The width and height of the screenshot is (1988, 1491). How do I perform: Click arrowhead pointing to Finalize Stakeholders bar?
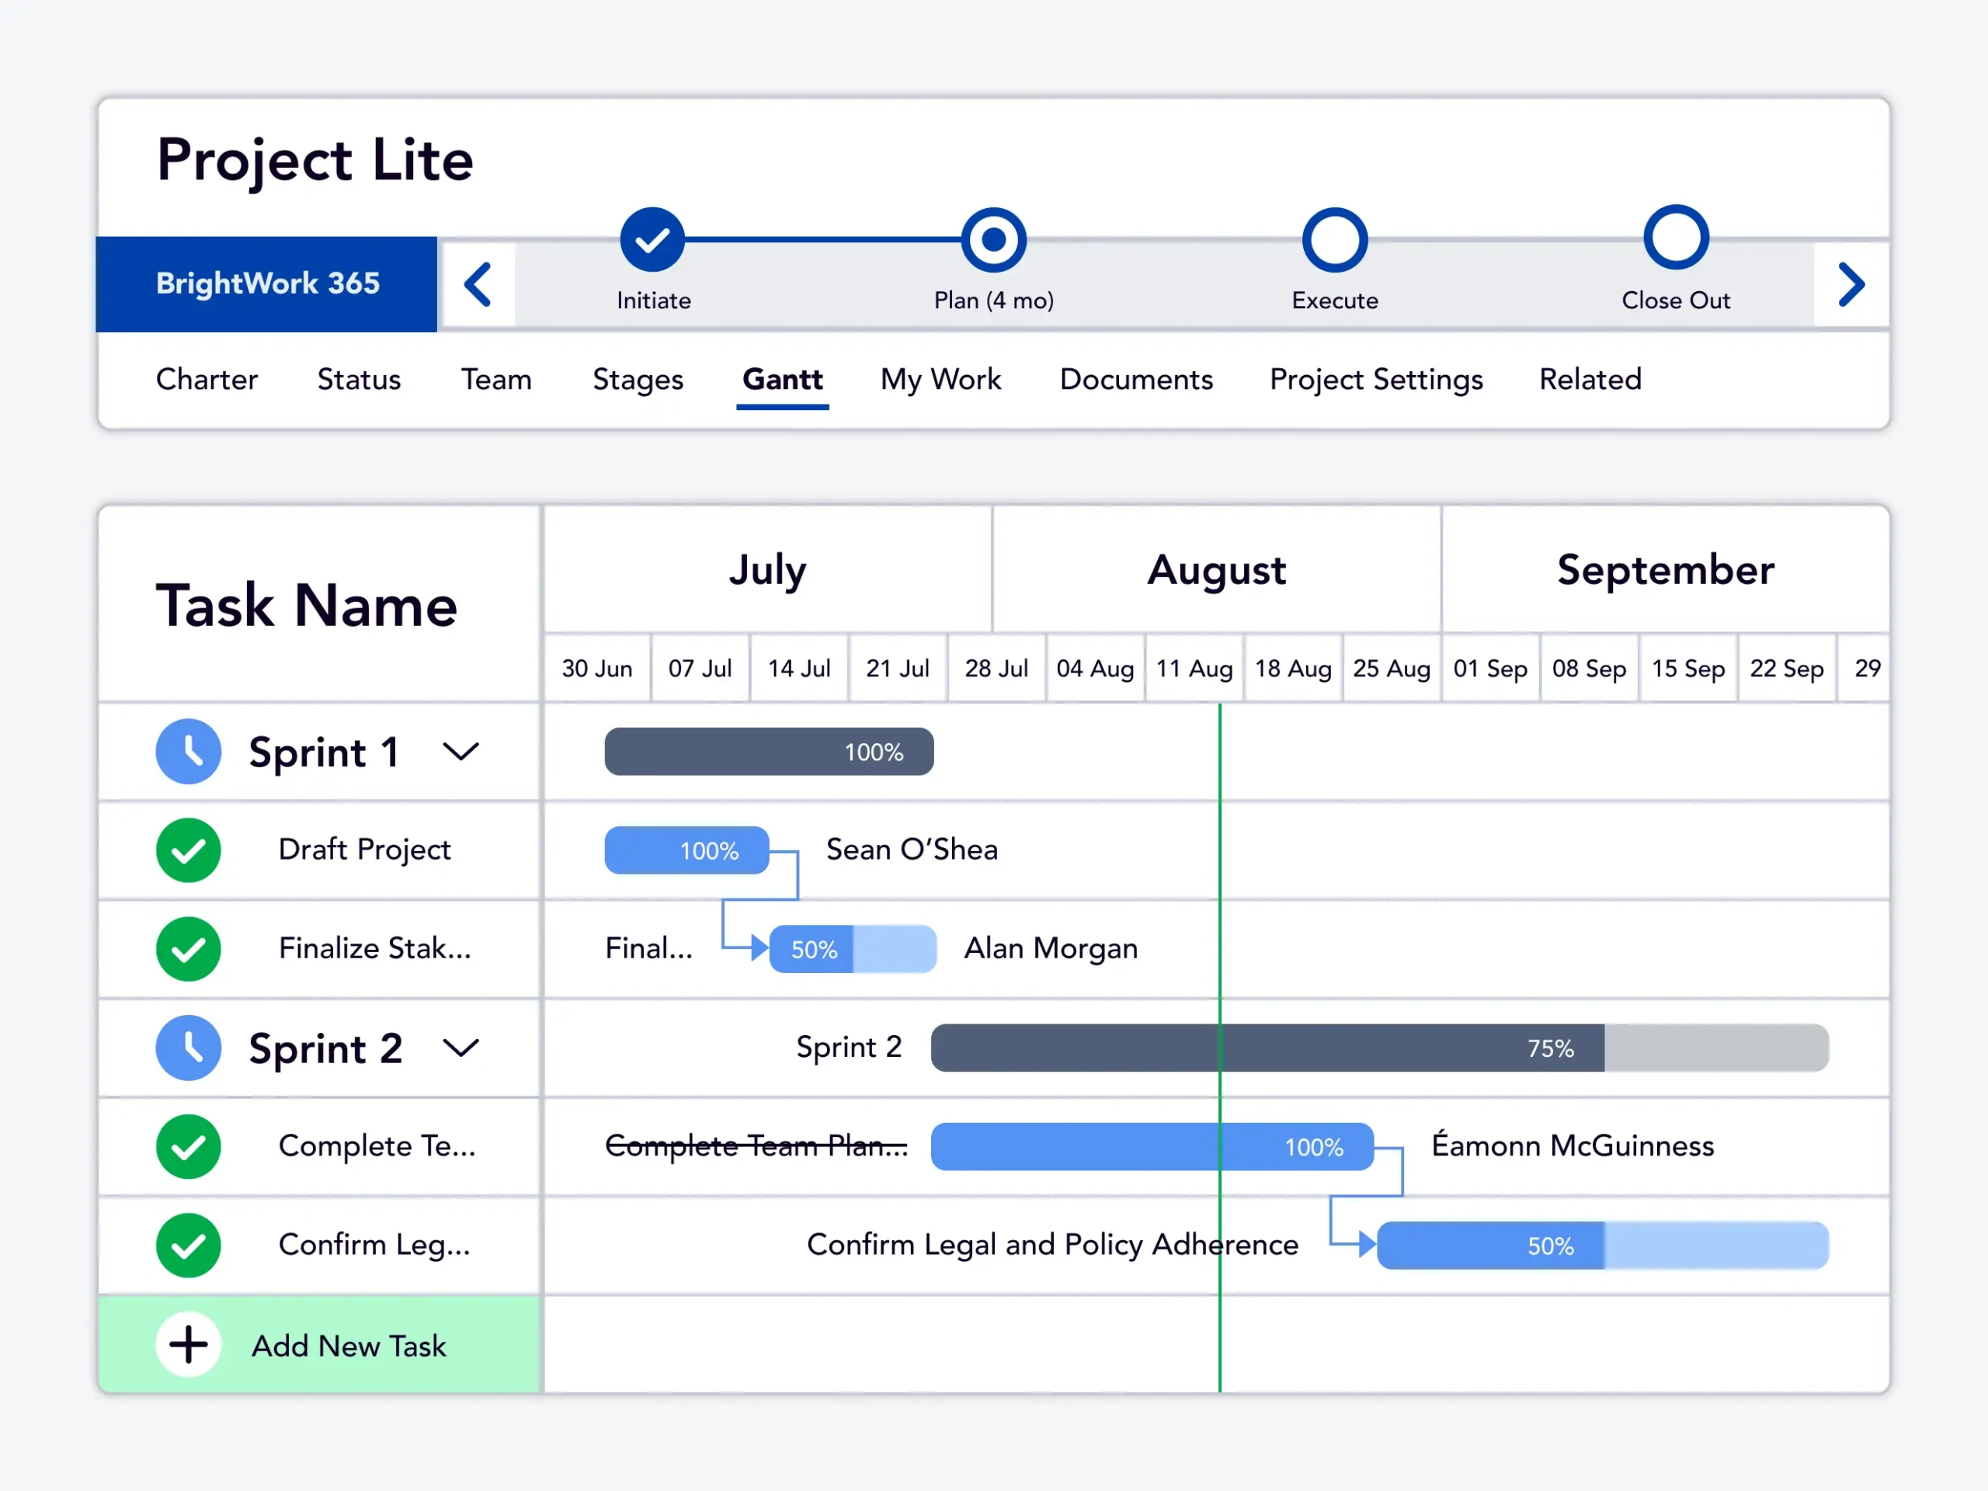[x=759, y=947]
